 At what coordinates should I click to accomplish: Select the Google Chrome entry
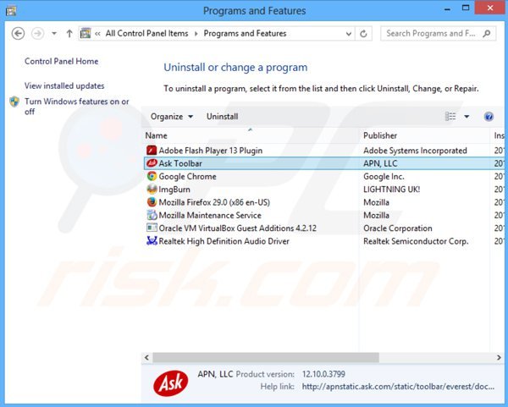tap(324, 177)
